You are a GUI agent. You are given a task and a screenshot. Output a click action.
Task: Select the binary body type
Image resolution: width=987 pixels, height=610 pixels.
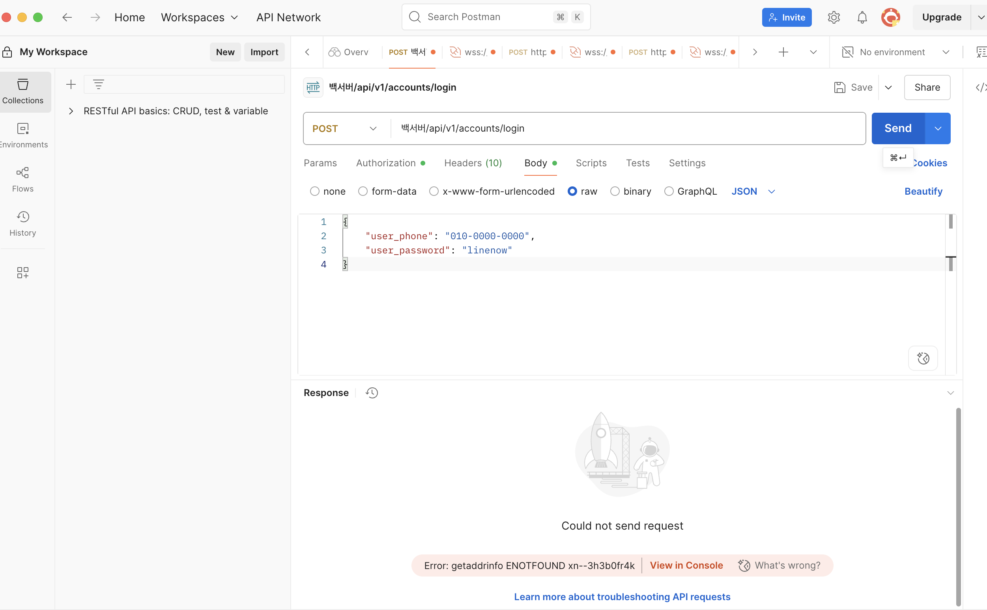(x=615, y=191)
